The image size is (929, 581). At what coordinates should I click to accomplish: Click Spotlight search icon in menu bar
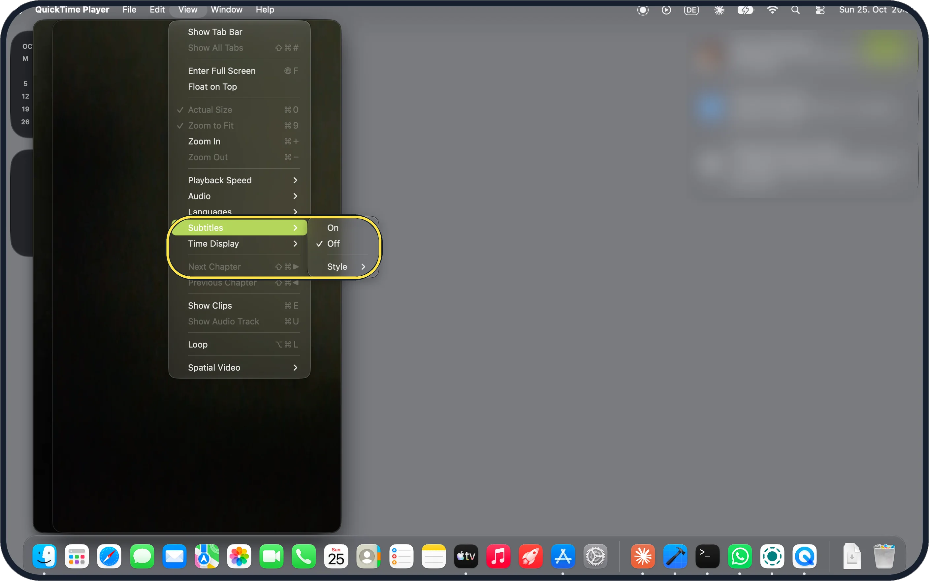796,10
